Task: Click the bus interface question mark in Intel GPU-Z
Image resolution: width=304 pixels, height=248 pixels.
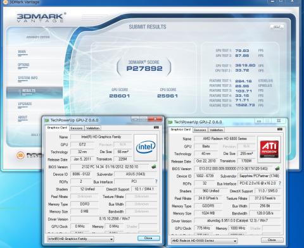Action: pos(156,182)
